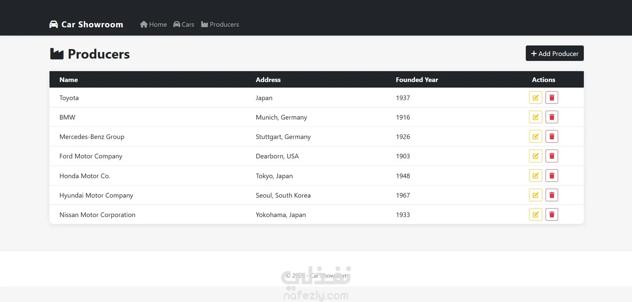Select the Mercedes-Benz Group name cell
The height and width of the screenshot is (302, 632).
[92, 137]
